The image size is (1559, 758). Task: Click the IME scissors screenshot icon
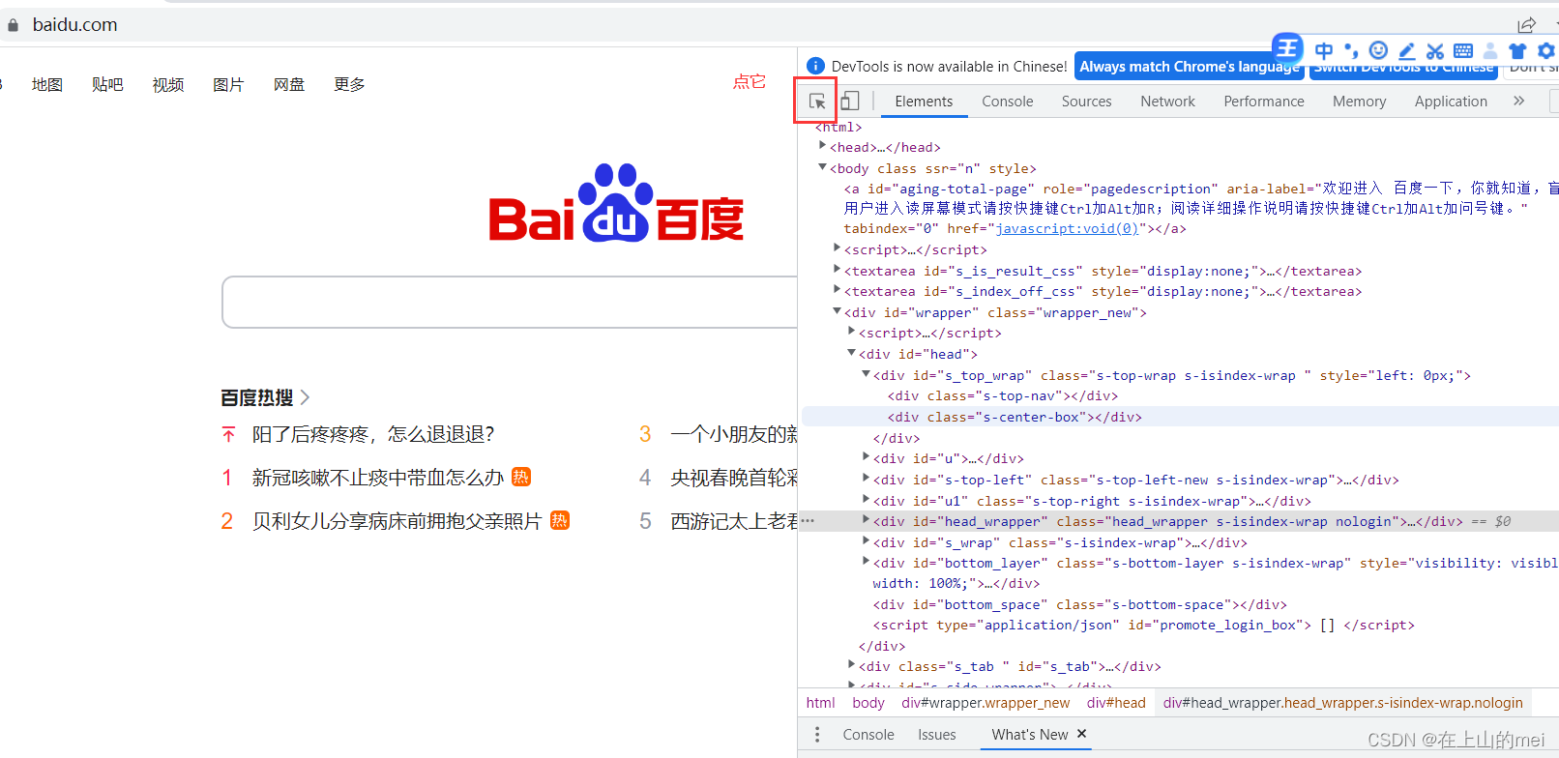pos(1435,50)
